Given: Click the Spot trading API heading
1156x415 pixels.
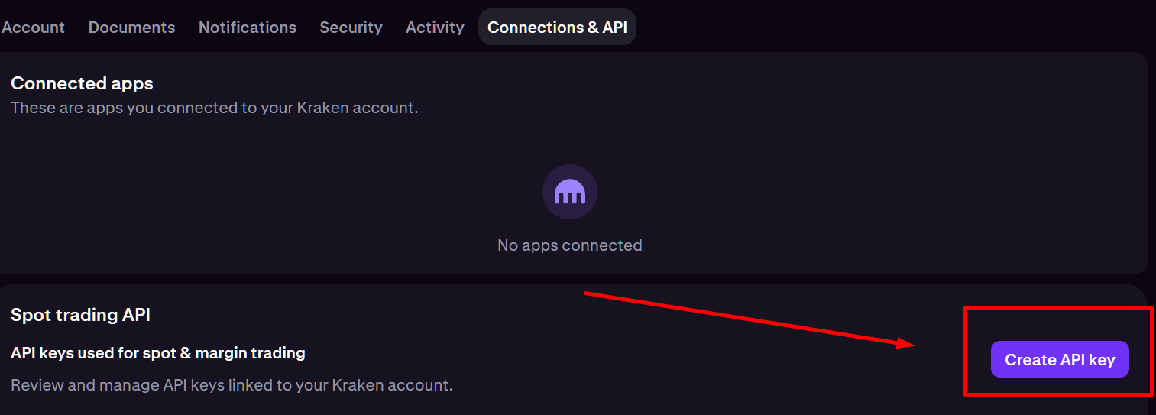Looking at the screenshot, I should coord(80,315).
